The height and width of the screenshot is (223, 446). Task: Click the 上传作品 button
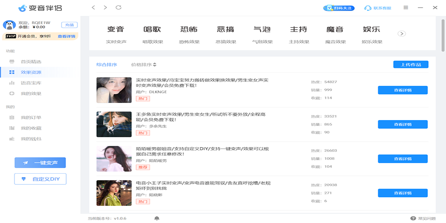click(411, 65)
